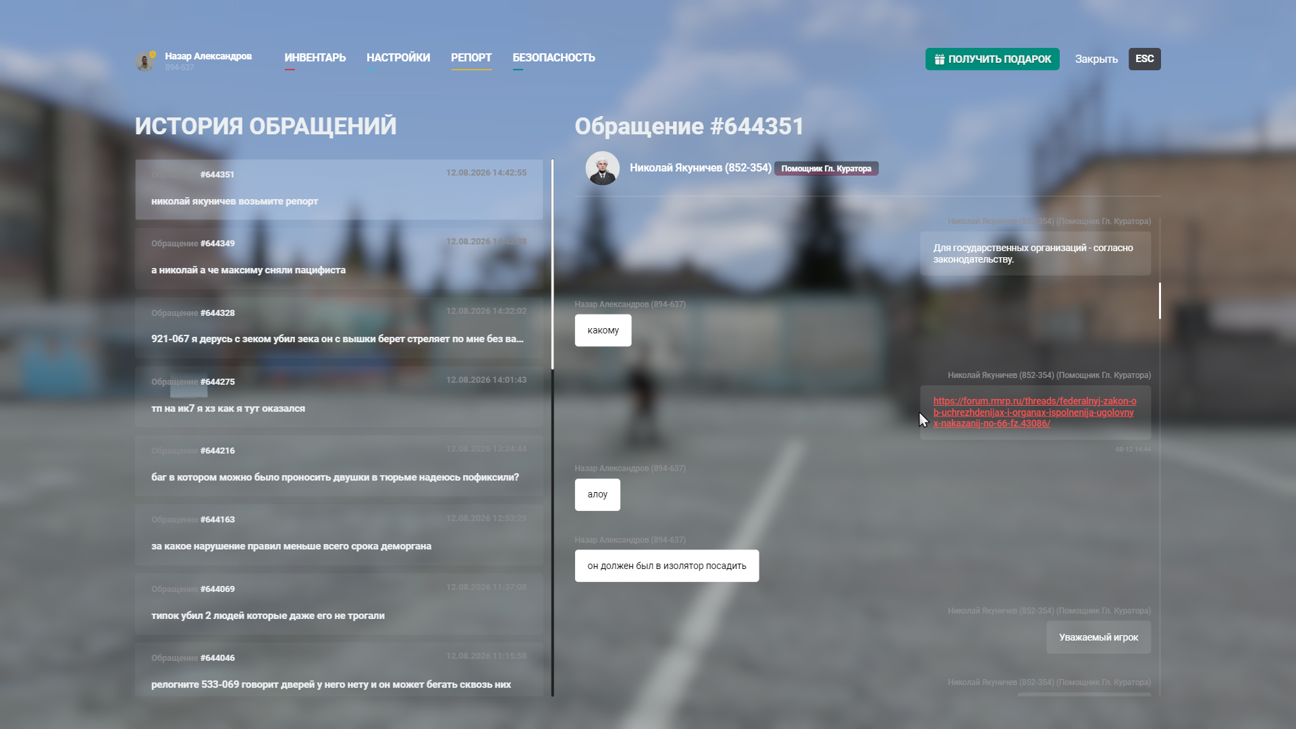Screen dimensions: 1296x729
Task: Click Николай Якуничев avatar in the chat header
Action: (602, 168)
